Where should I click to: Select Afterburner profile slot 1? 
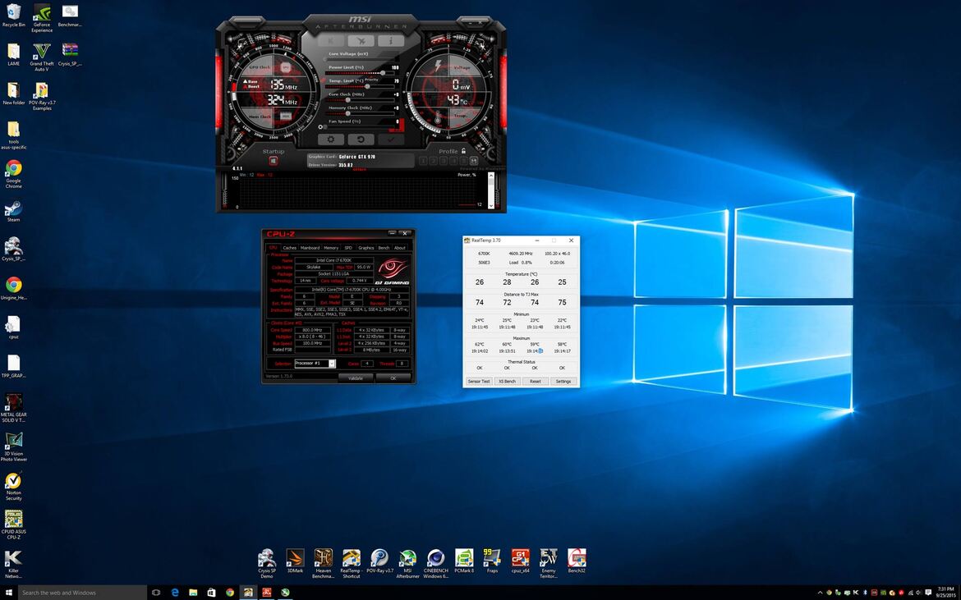(x=423, y=160)
